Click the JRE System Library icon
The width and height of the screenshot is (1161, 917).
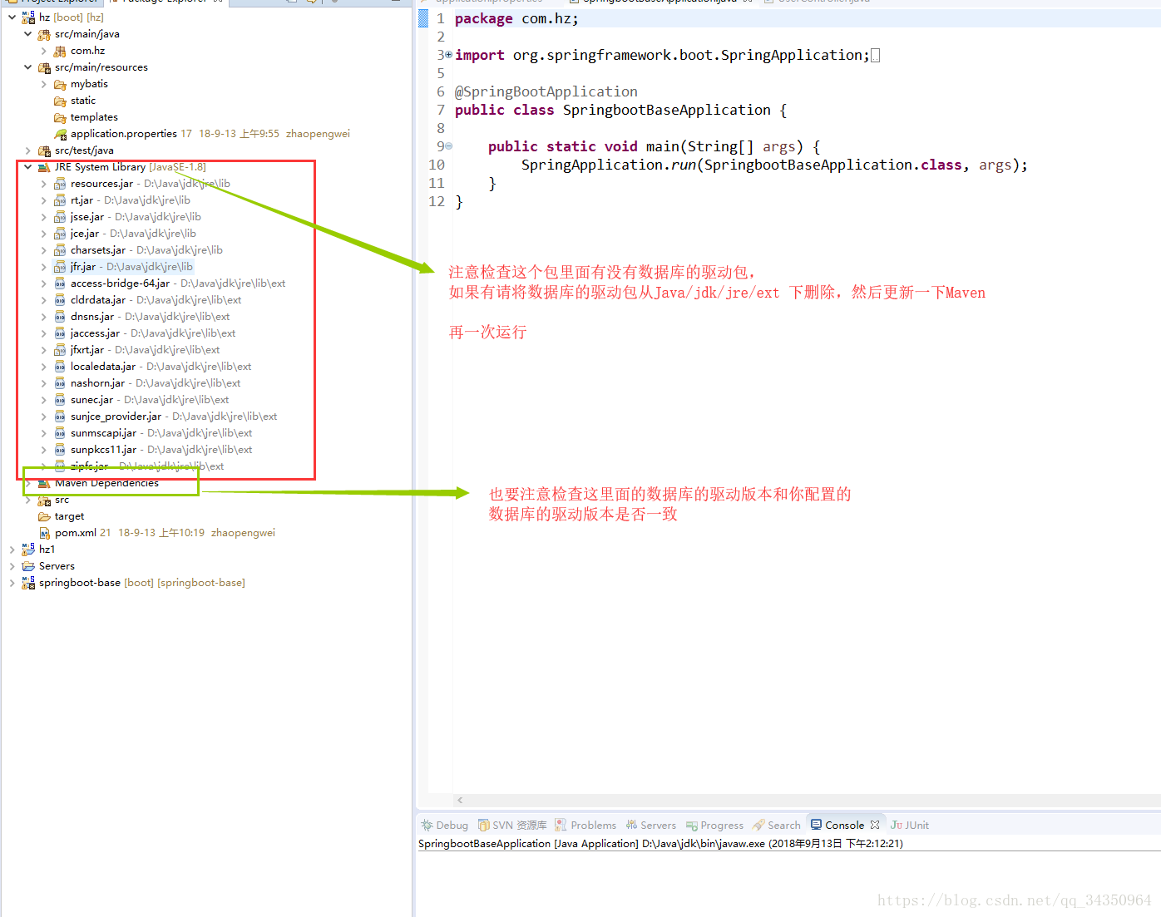coord(44,167)
